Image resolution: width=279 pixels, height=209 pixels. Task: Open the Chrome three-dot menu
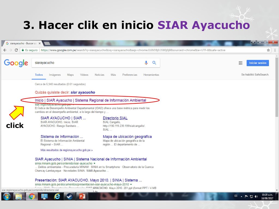coord(275,50)
